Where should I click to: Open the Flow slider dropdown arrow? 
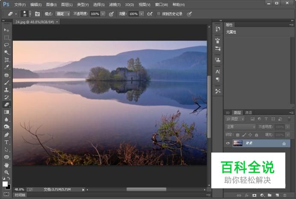(x=142, y=14)
